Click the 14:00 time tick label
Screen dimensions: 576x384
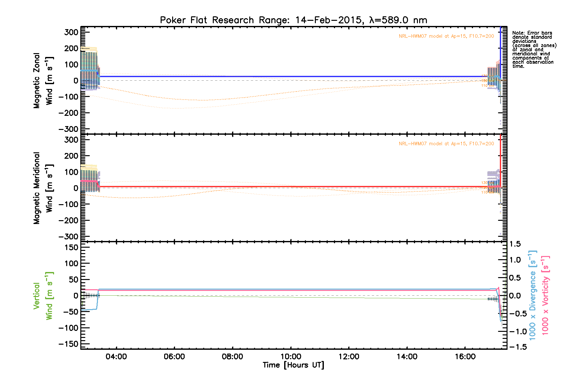[407, 356]
